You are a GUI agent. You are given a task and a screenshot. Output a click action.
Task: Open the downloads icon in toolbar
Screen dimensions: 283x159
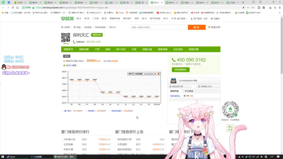tap(270, 7)
